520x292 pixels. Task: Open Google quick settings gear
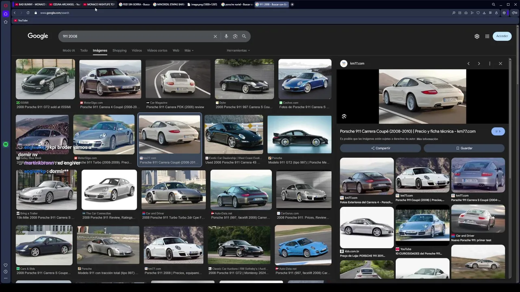[x=477, y=36]
